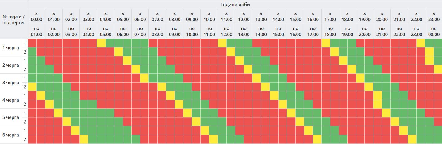Select the "з 10:00" column header
The image size is (442, 144).
point(209,17)
